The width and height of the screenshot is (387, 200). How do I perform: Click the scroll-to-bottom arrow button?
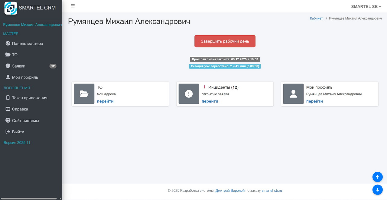[x=377, y=190]
